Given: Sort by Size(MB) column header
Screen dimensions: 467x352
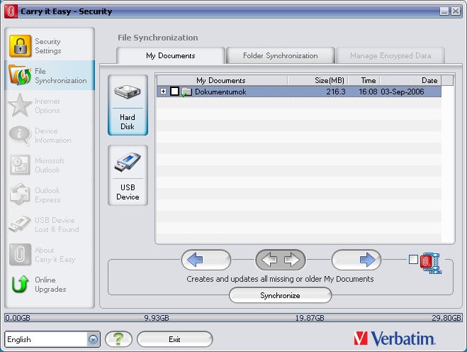Looking at the screenshot, I should point(318,80).
